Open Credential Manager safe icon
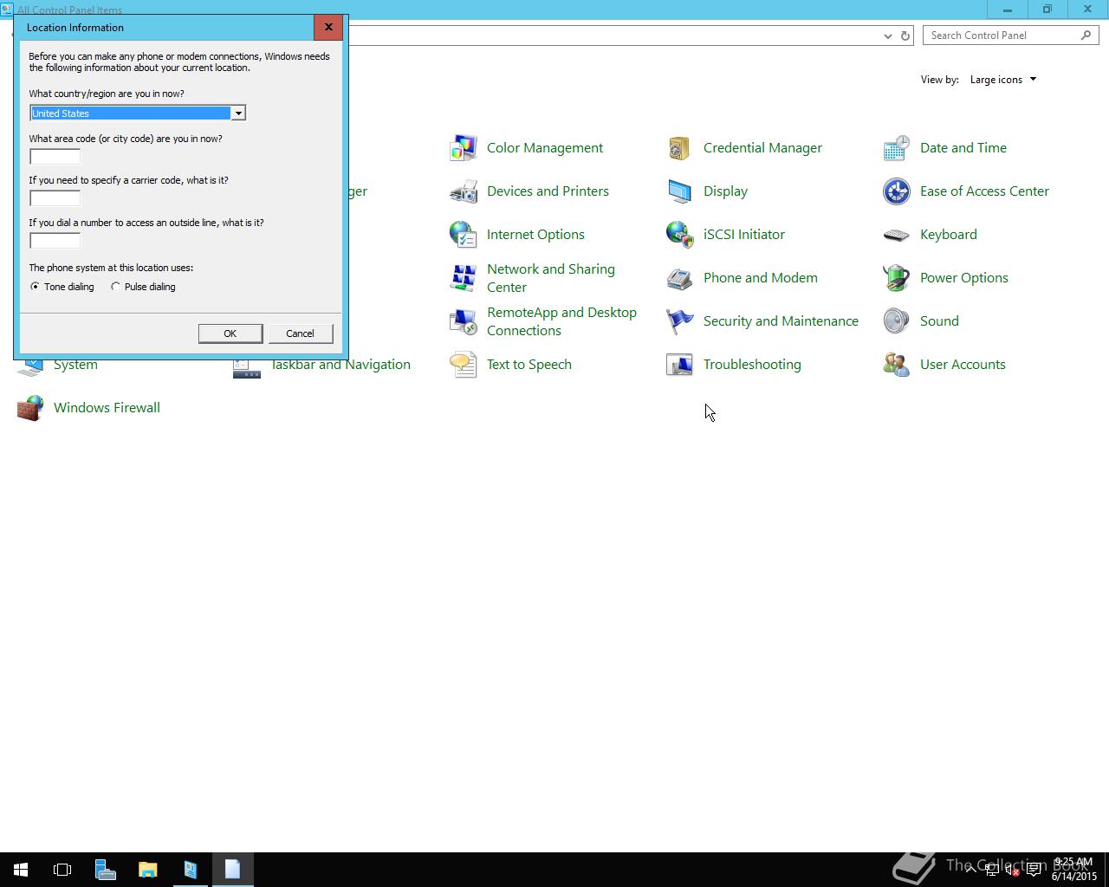The height and width of the screenshot is (887, 1109). (x=680, y=148)
